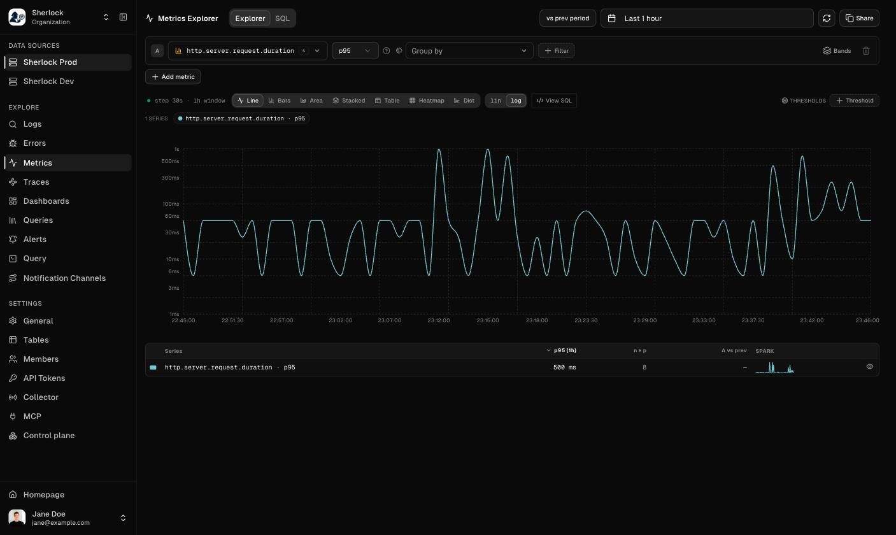Open the Jane Doe account menu
This screenshot has width=896, height=535.
68,518
